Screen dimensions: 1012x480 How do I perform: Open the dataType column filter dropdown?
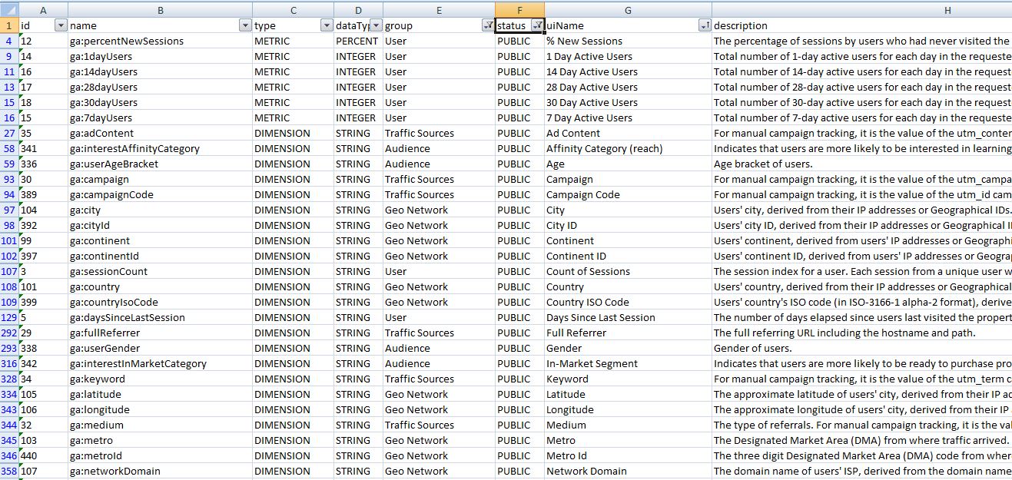click(x=376, y=25)
